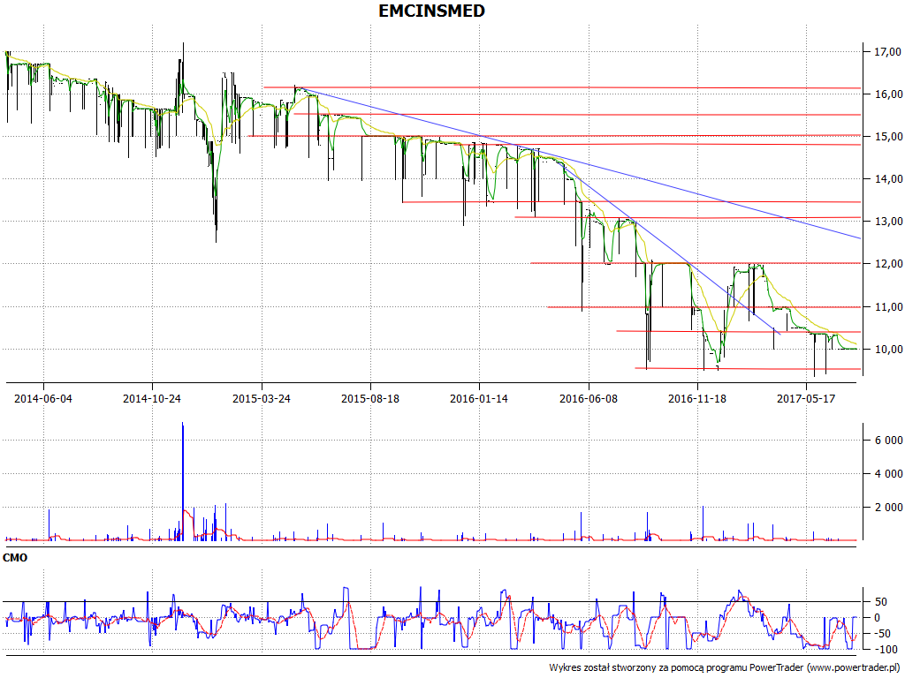Click the 2 000 volume axis label
Image resolution: width=905 pixels, height=678 pixels.
point(888,508)
